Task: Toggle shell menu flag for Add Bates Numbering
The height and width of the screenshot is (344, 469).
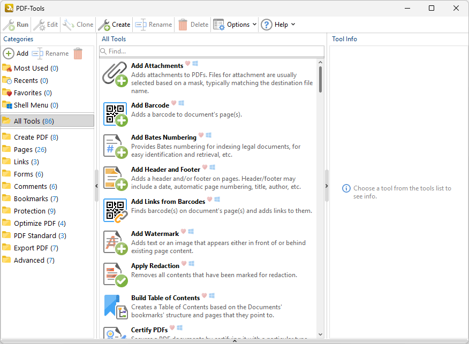Action: click(x=208, y=135)
